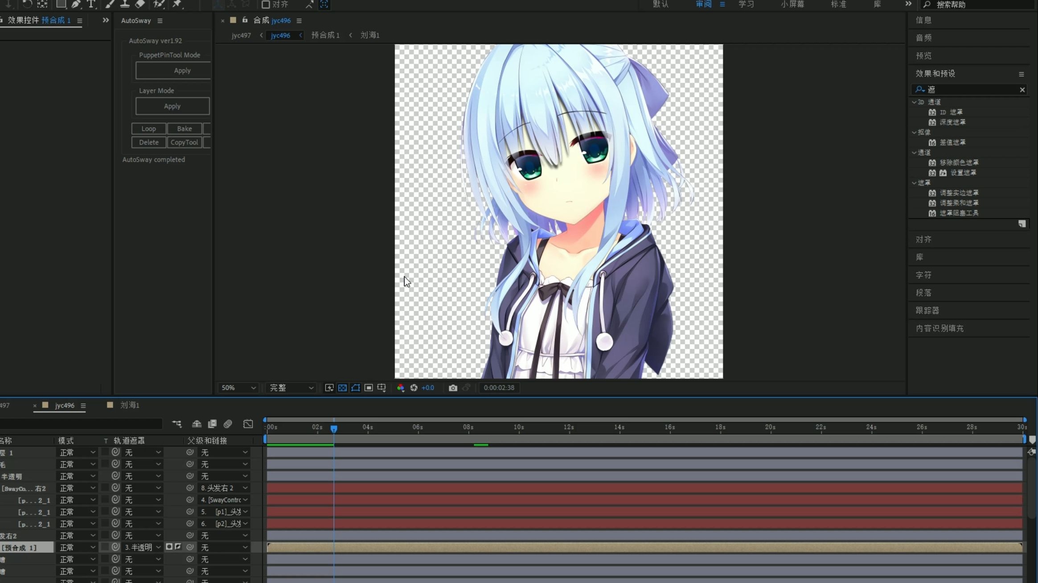Screen dimensions: 1038x583
Task: Open the 效果和预设 panel menu
Action: coord(1022,74)
